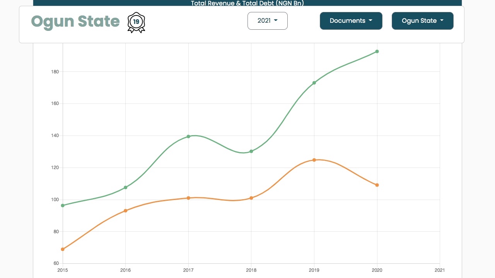Viewport: 495px width, 278px height.
Task: Click the 180 y-axis label
Action: click(55, 72)
